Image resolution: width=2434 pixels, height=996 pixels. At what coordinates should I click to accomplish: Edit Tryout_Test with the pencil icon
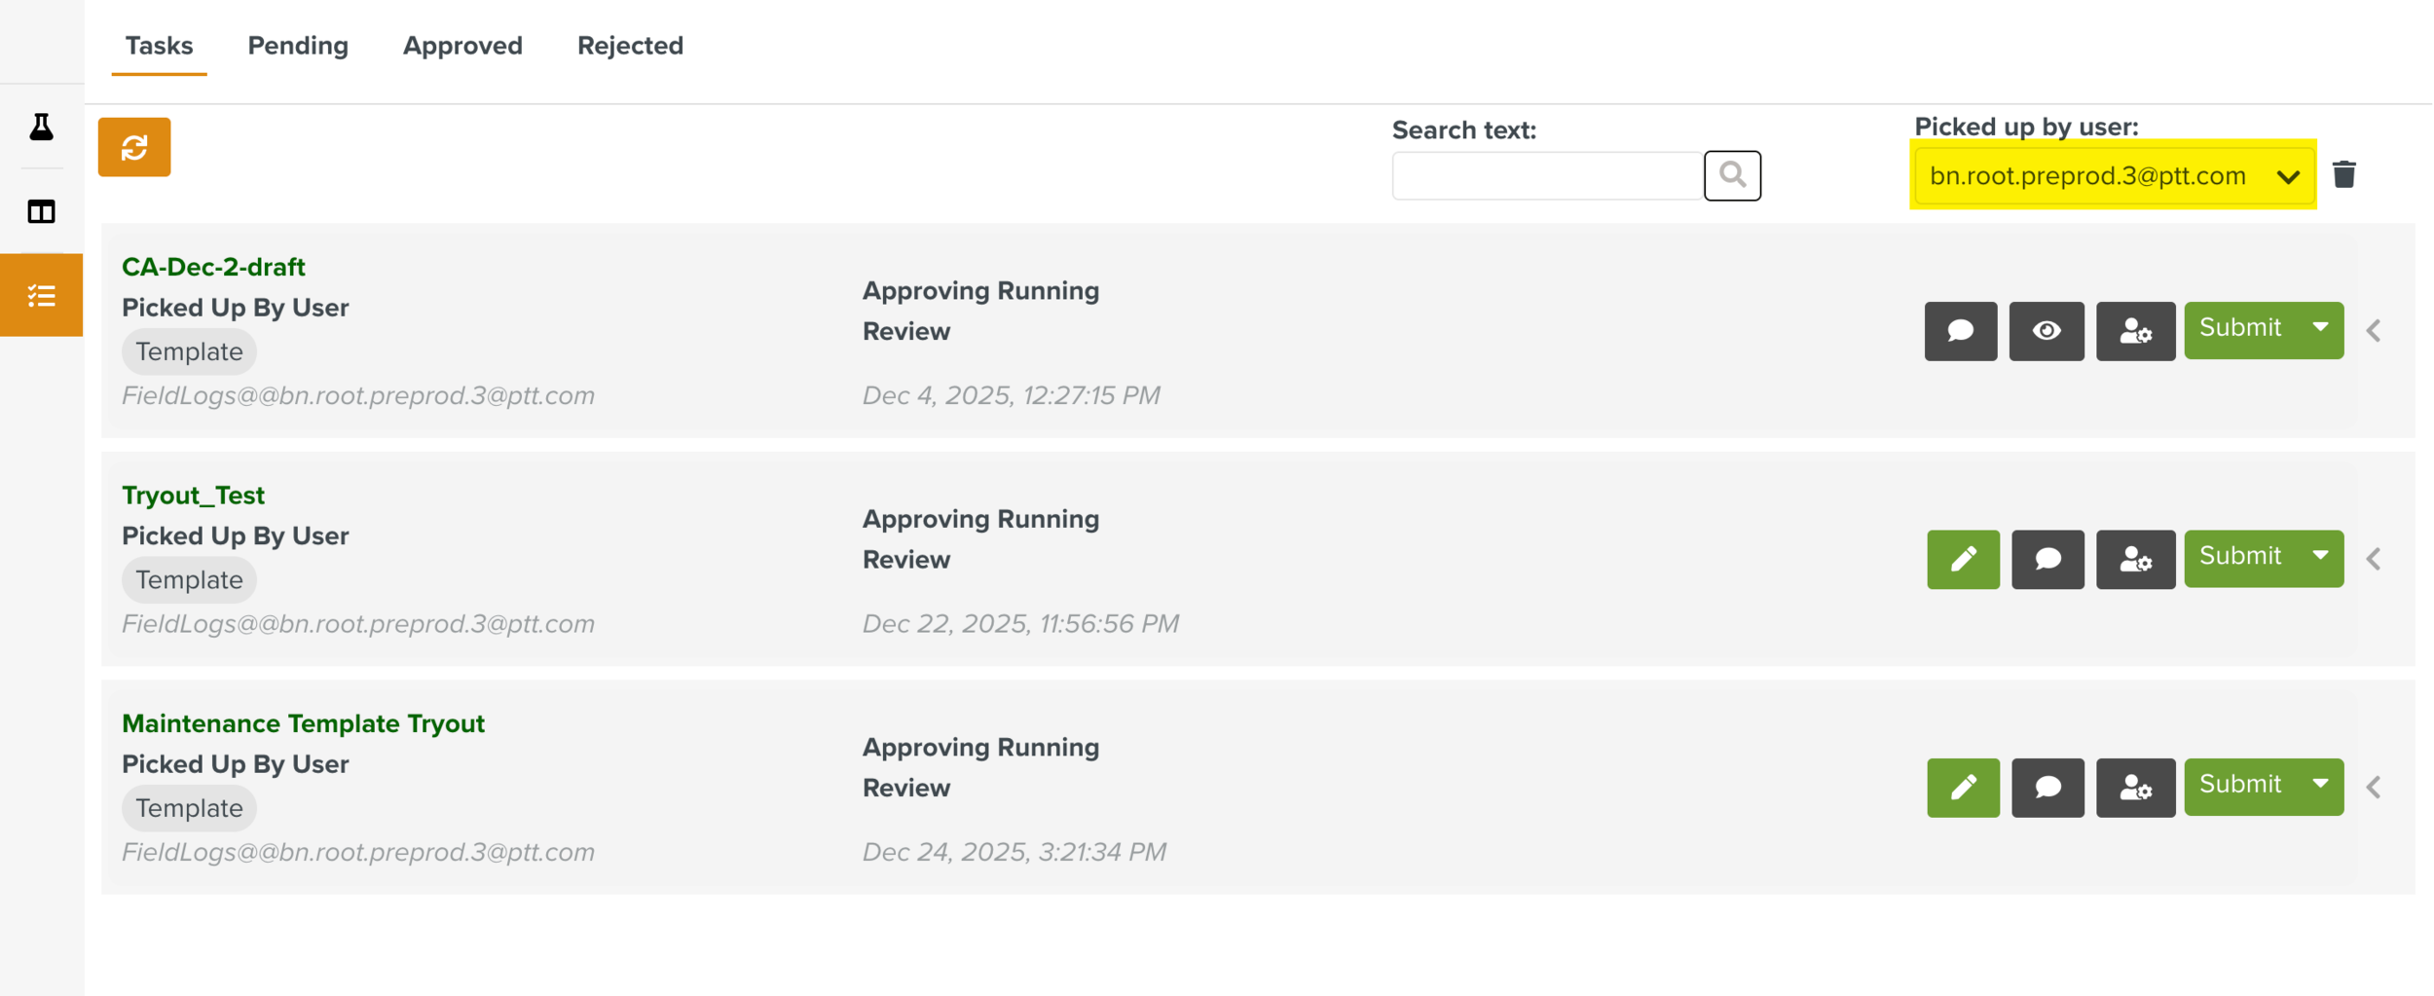point(1963,559)
